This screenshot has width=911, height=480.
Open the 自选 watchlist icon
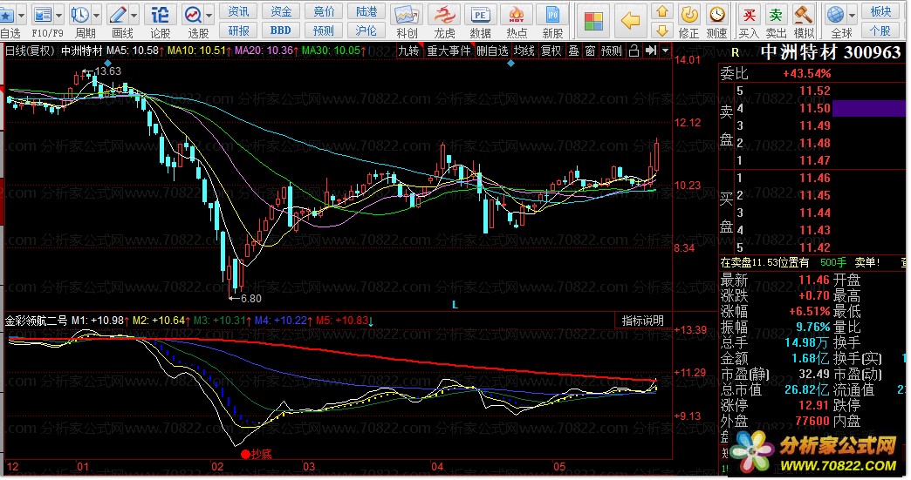click(6, 15)
